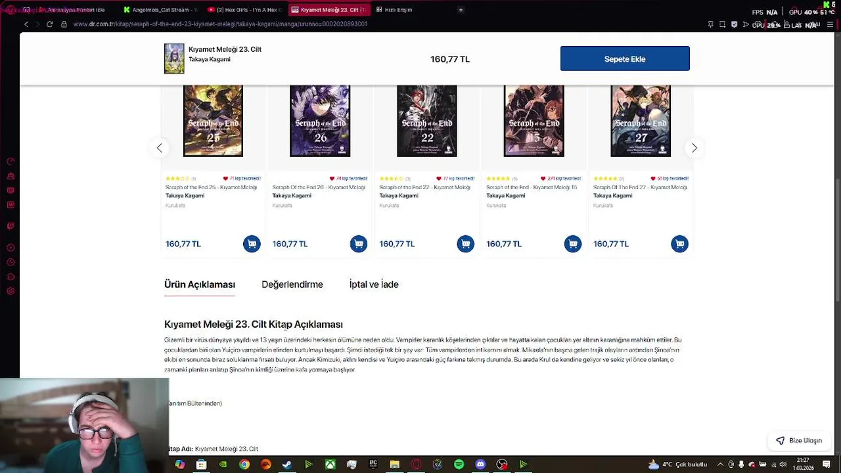Image resolution: width=841 pixels, height=473 pixels.
Task: Switch to Angelmois_Cat Stream browser tab
Action: coord(160,10)
